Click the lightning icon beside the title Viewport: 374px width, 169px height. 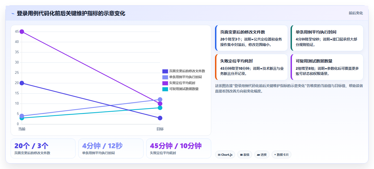coord(13,14)
